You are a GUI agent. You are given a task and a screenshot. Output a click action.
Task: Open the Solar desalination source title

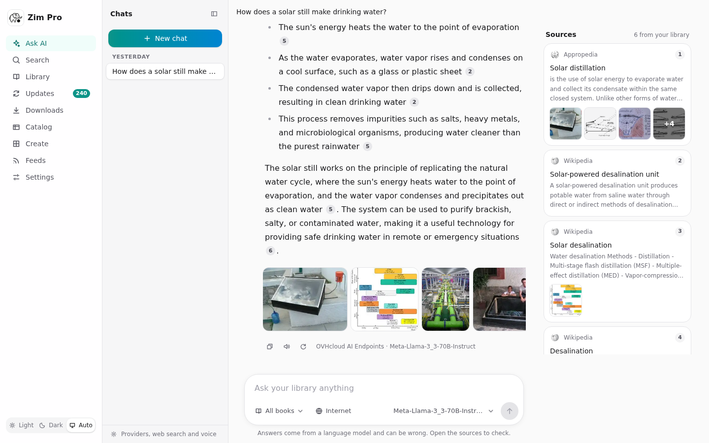(x=581, y=245)
